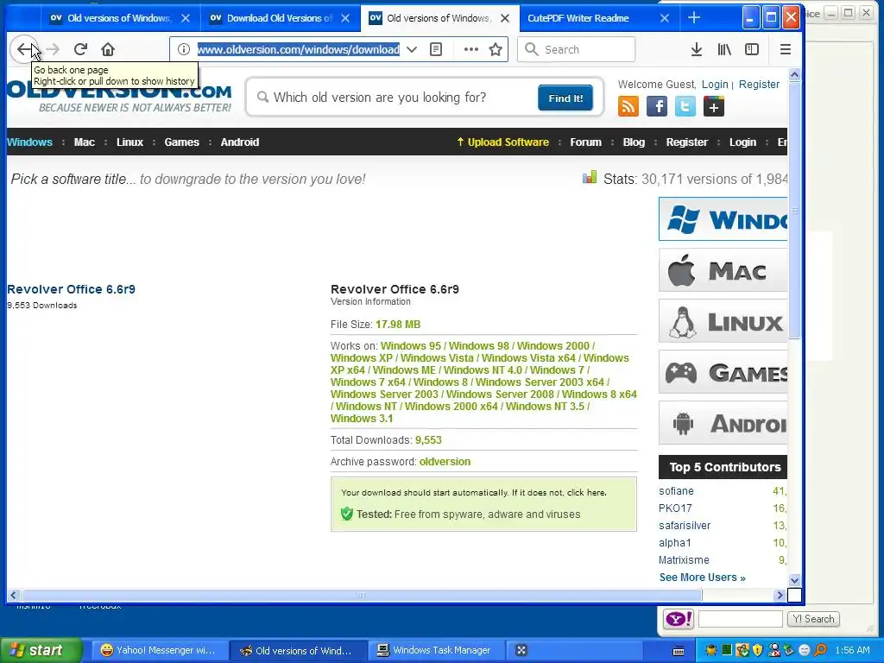Open the Twitter icon
This screenshot has width=884, height=663.
pos(685,106)
